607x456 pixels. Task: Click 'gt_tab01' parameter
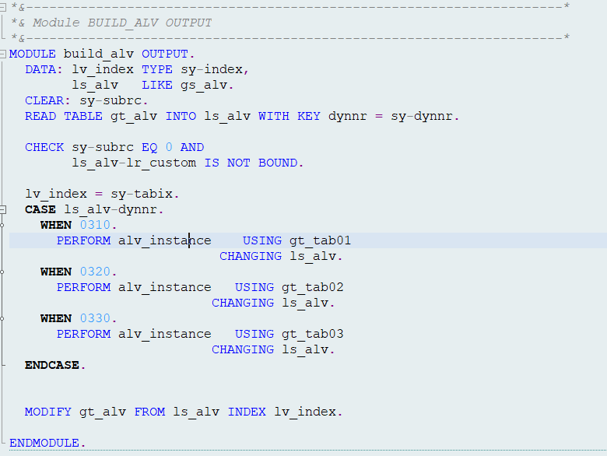pyautogui.click(x=320, y=240)
